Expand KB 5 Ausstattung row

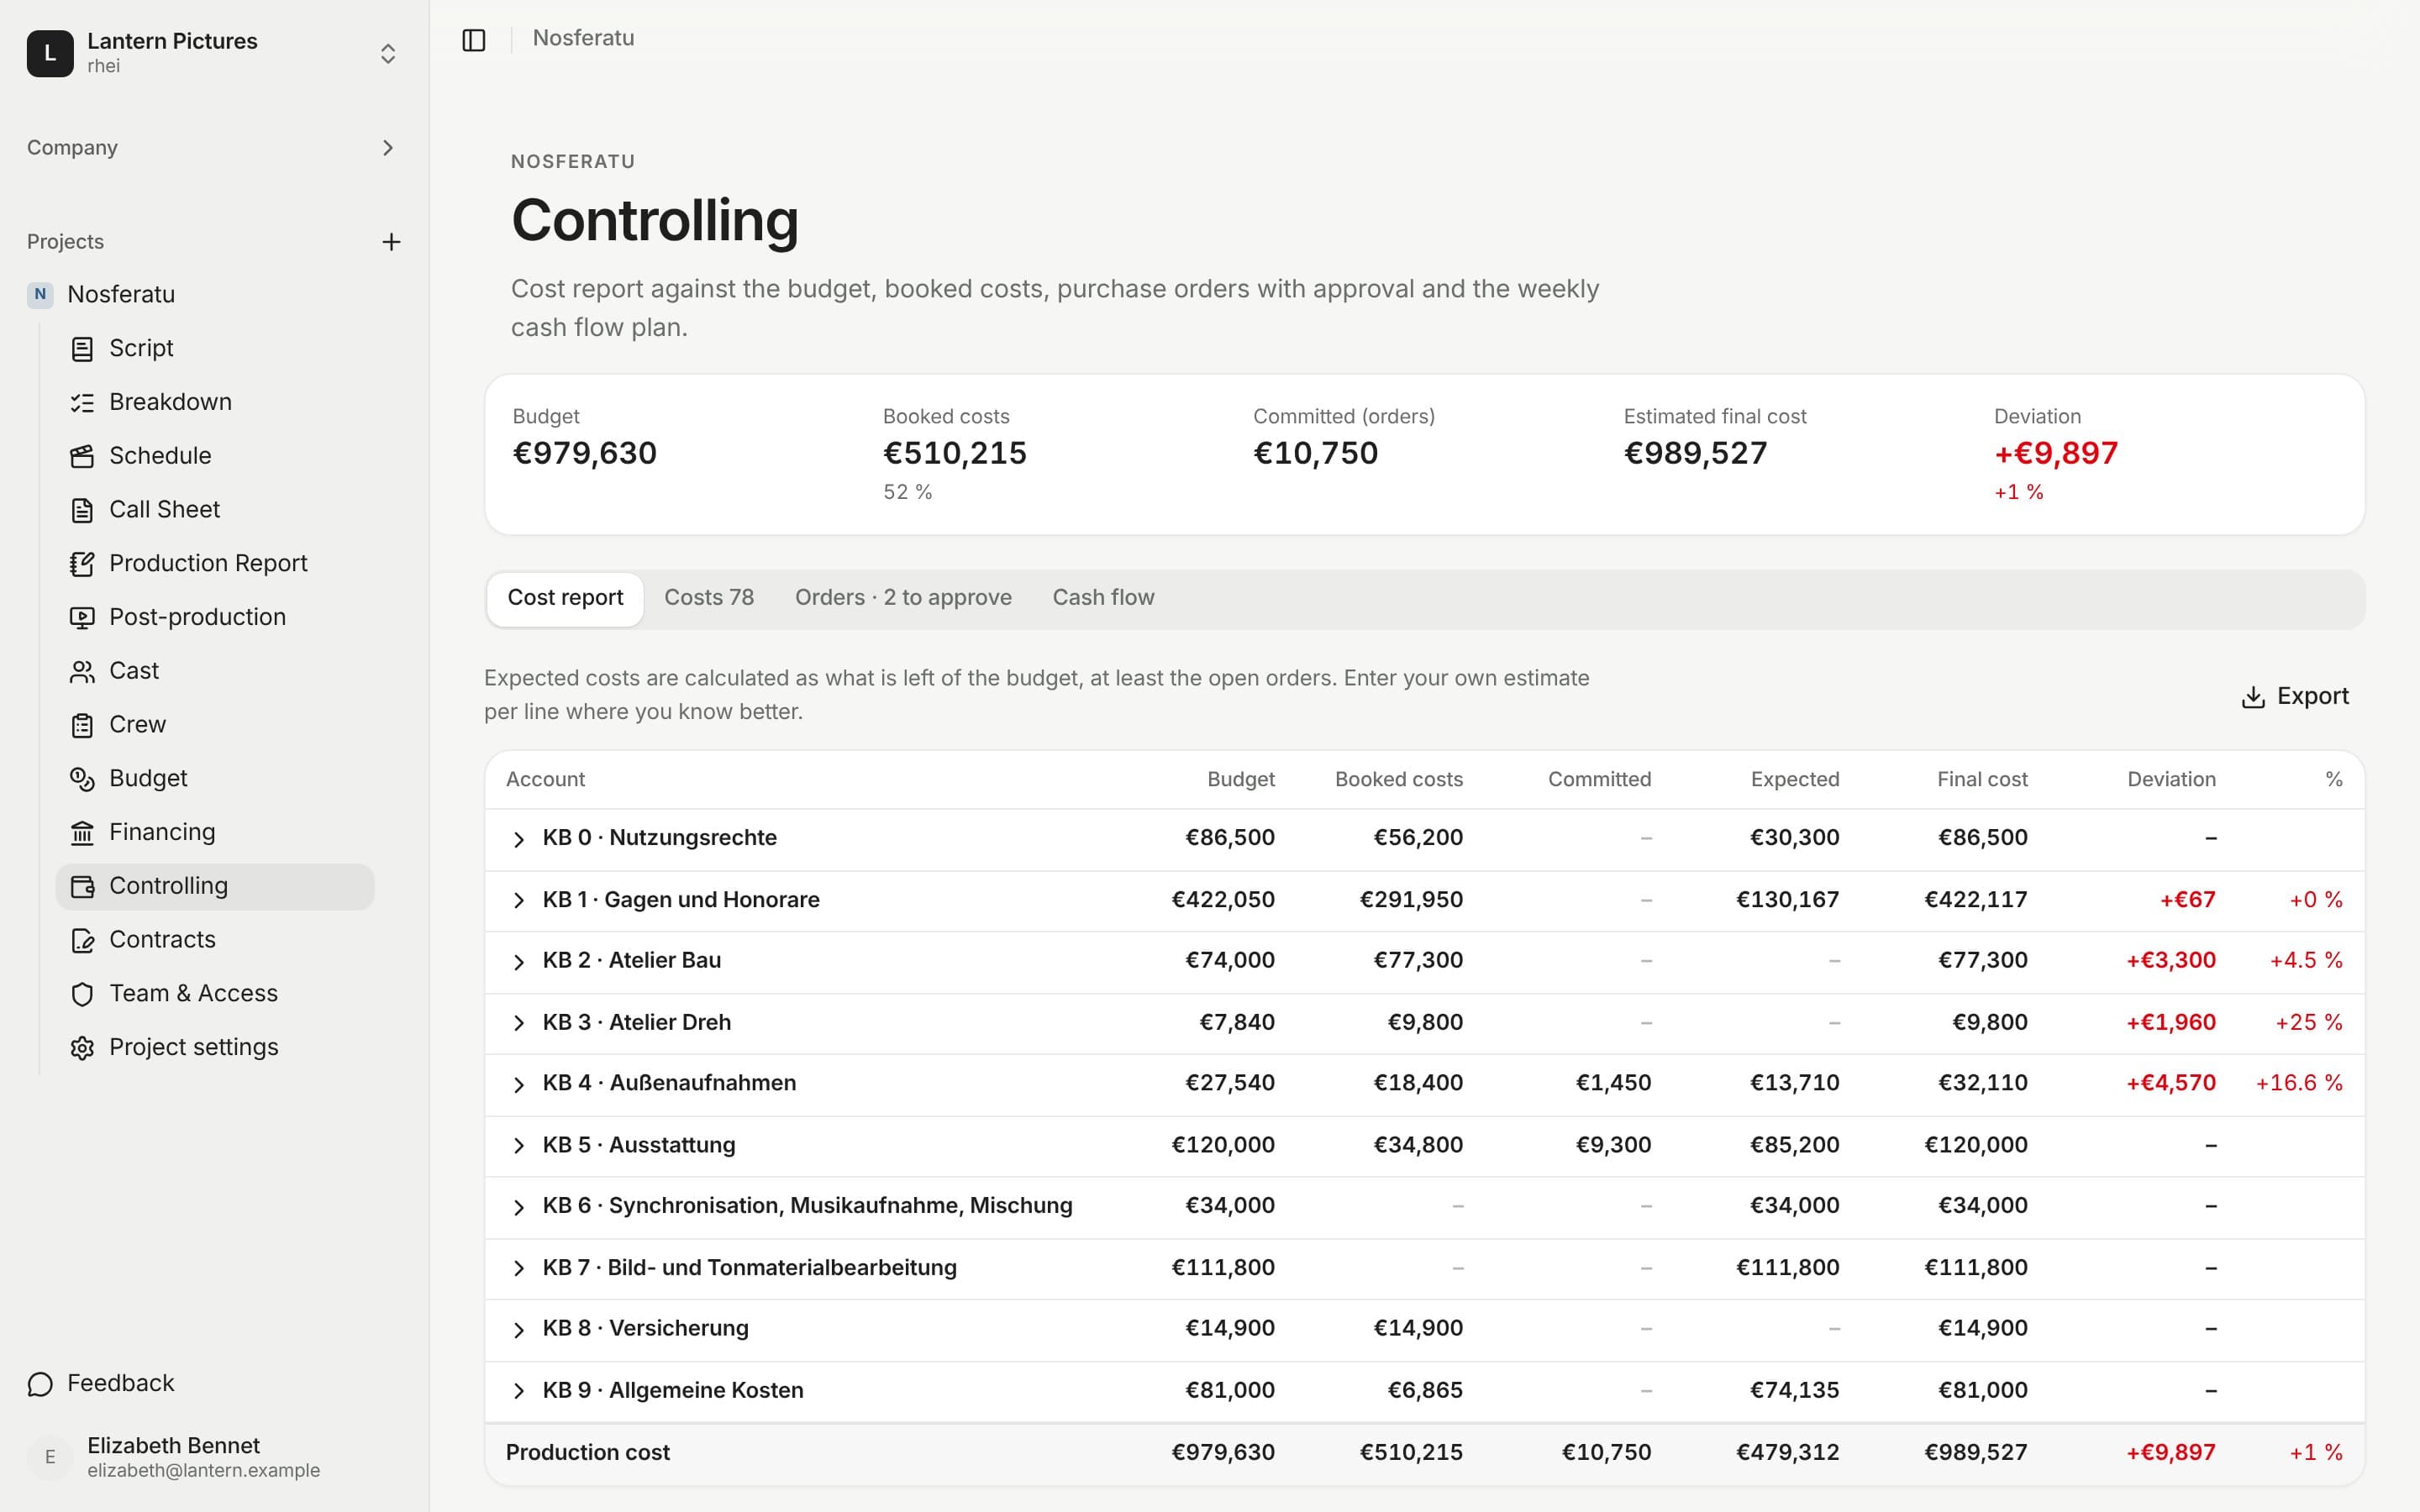(518, 1146)
